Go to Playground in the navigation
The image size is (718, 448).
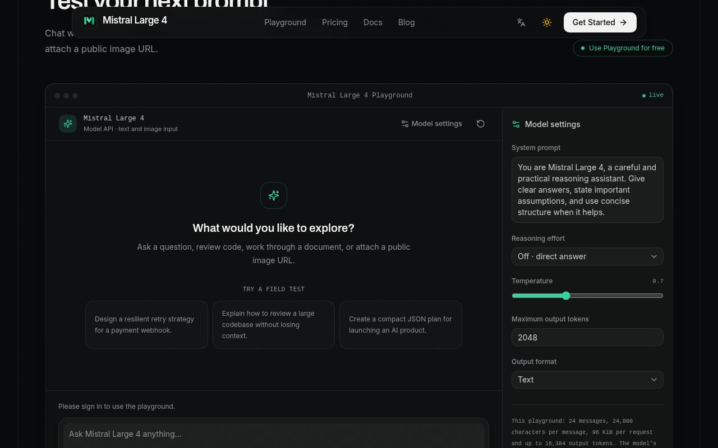pos(285,22)
